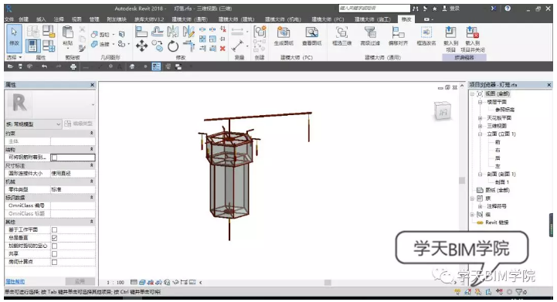Click the 零件类型 value field
Image resolution: width=557 pixels, height=302 pixels.
pos(73,189)
